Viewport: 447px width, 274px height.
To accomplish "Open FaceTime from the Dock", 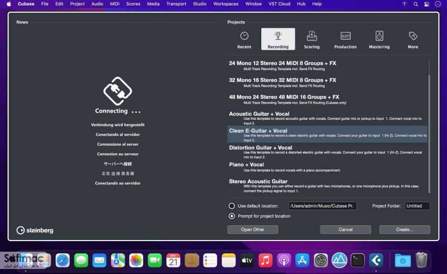I will pyautogui.click(x=155, y=260).
